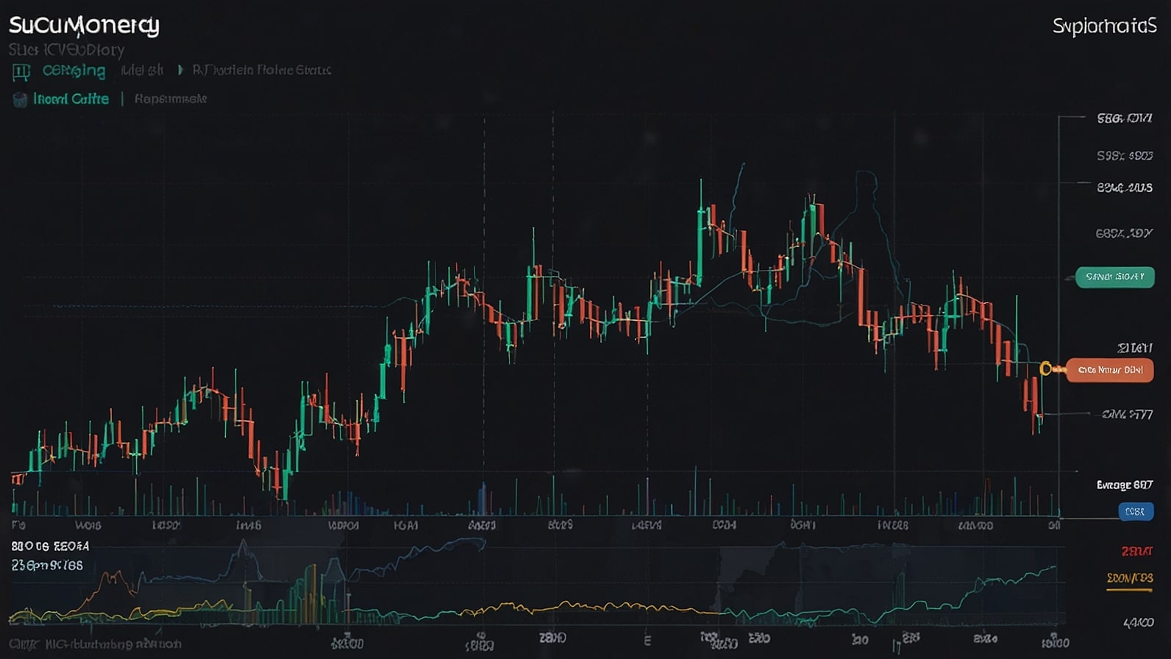Click the green chart icon beside Cerging
Screen dimensions: 1171x659
21,72
